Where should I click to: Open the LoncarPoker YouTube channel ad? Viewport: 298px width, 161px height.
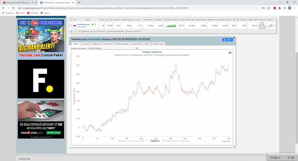(41, 39)
